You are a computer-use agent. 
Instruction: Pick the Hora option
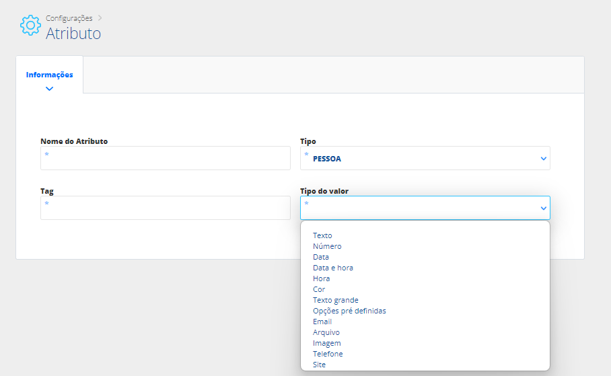321,278
